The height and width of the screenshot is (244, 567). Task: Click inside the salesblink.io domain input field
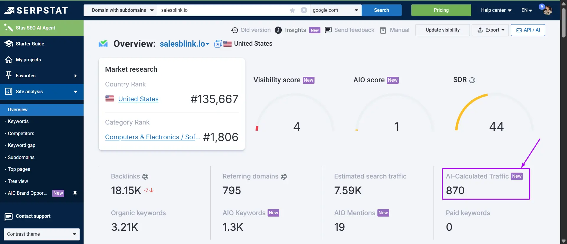point(223,10)
